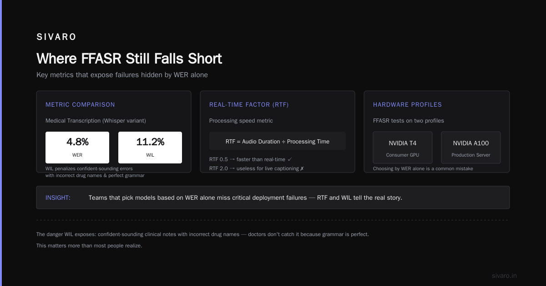Click the dashed divider line above the footer
The width and height of the screenshot is (546, 286).
[272, 220]
